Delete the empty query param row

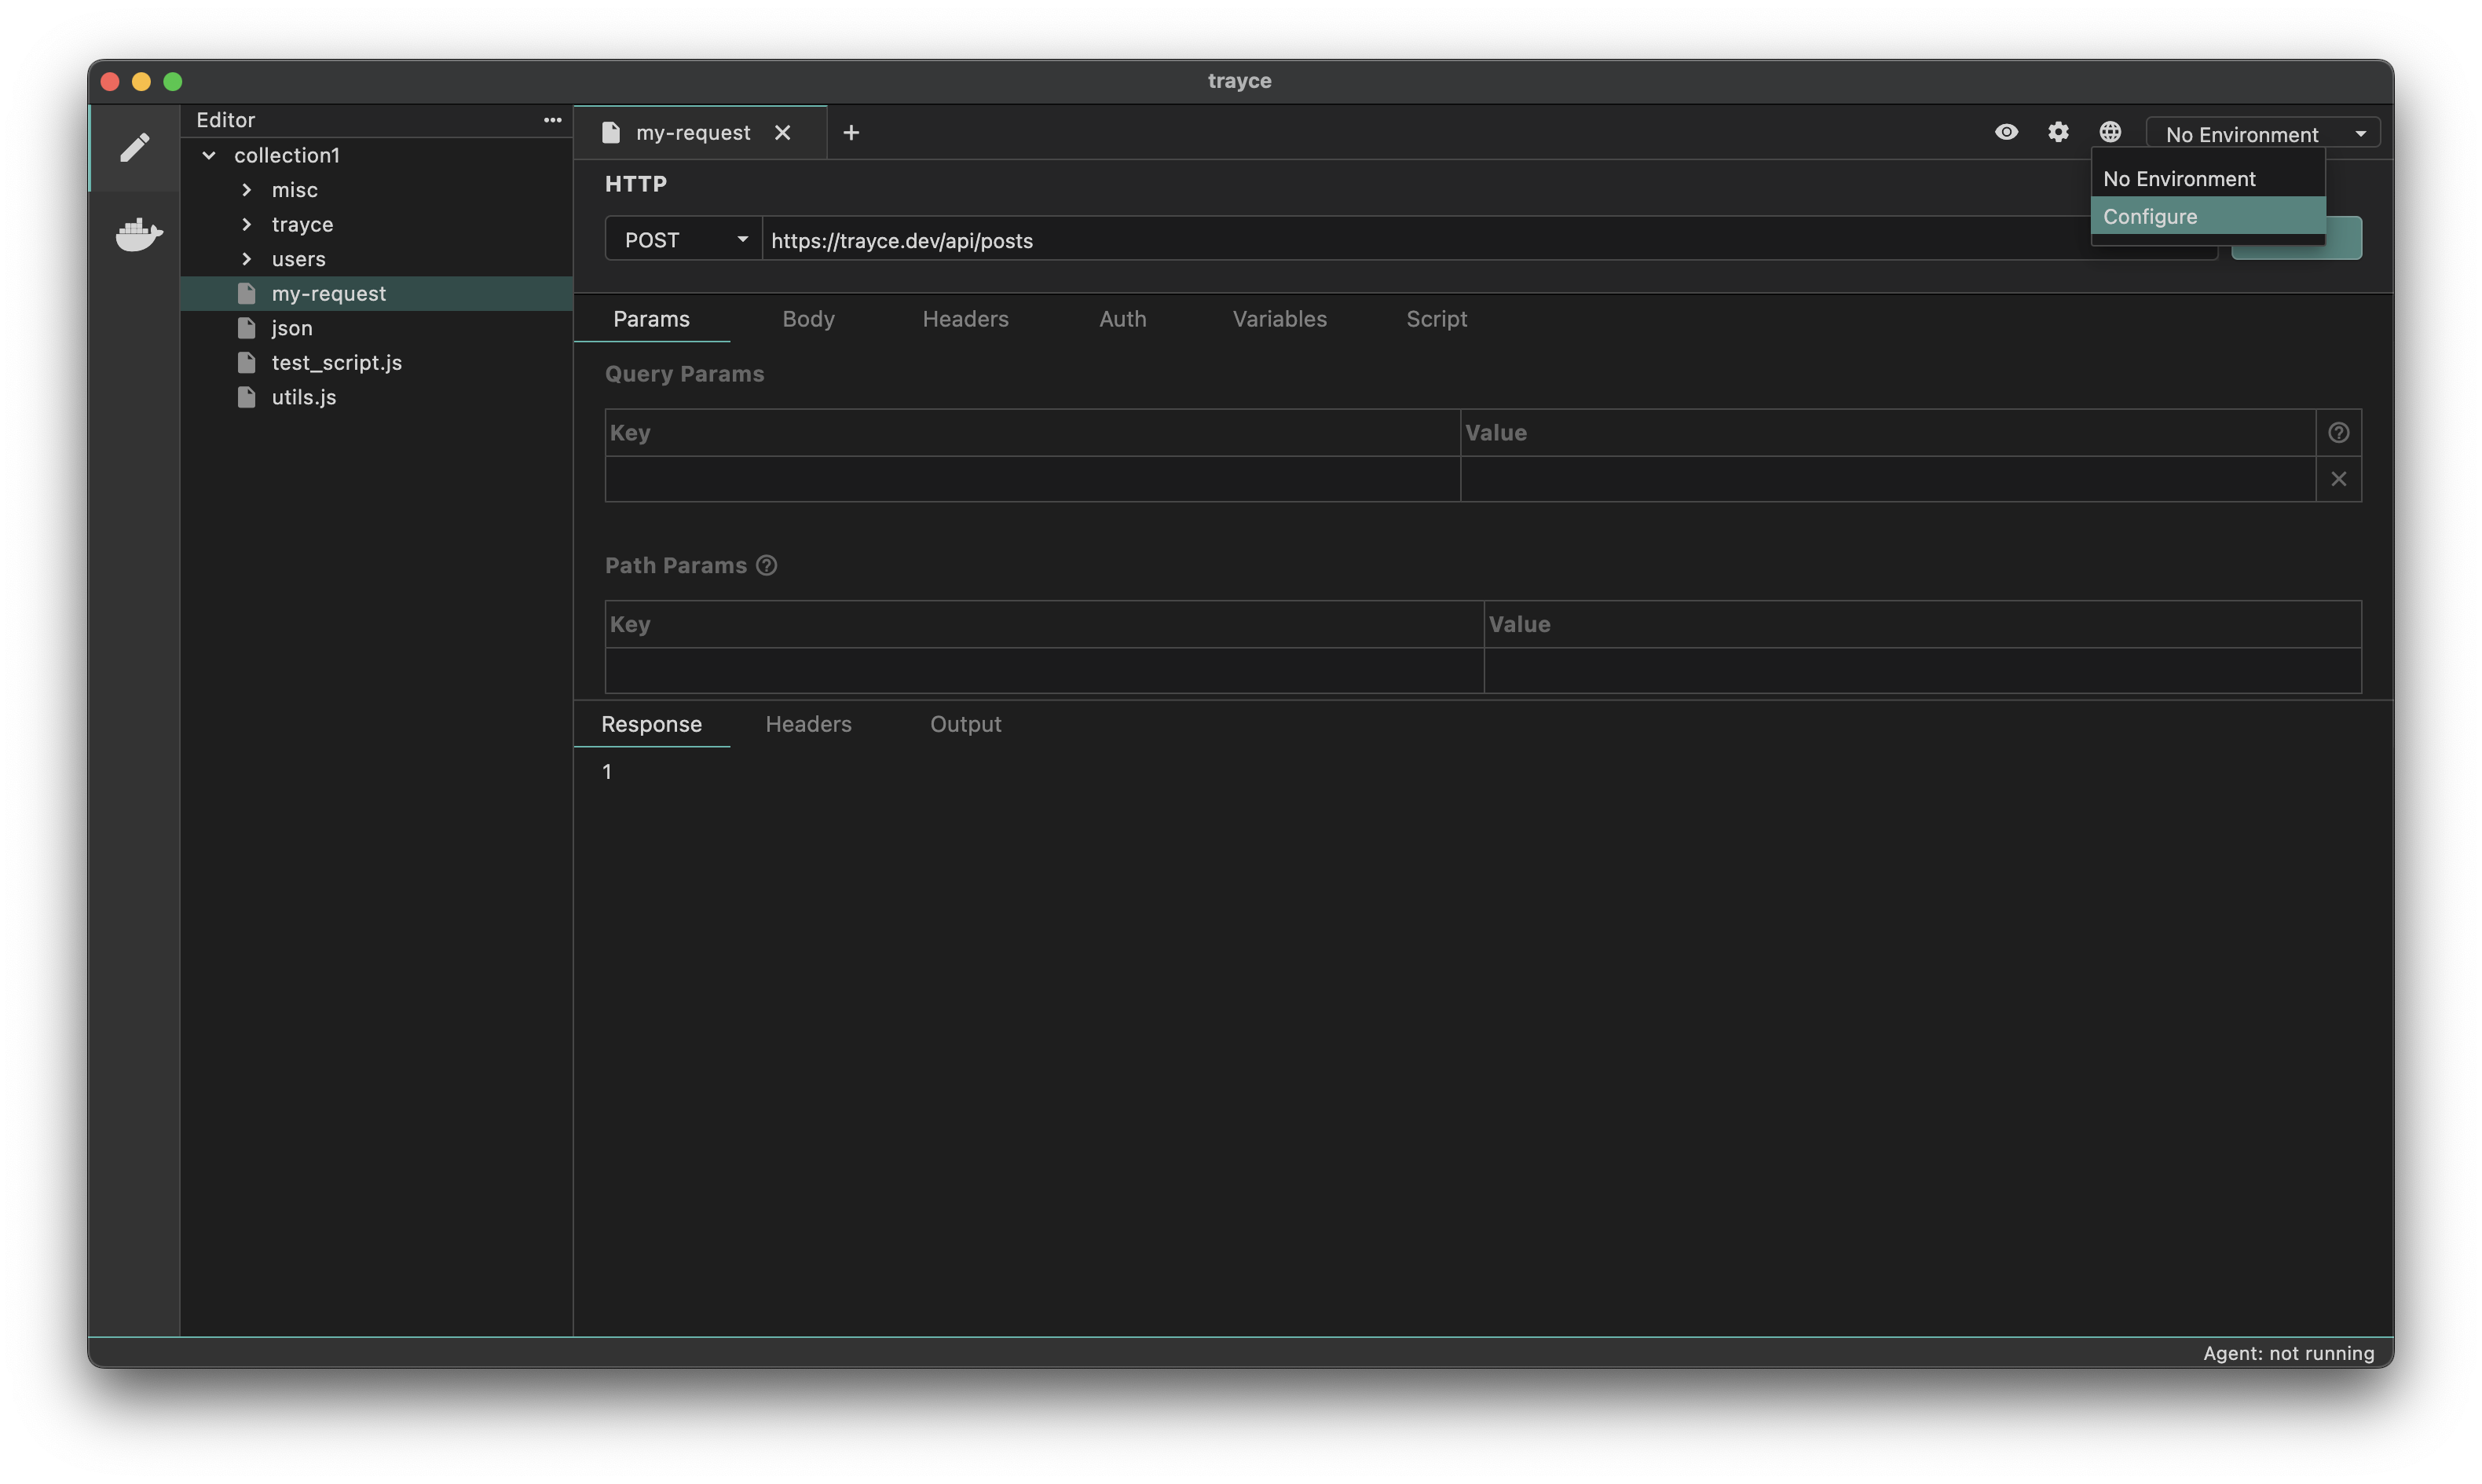[x=2338, y=479]
